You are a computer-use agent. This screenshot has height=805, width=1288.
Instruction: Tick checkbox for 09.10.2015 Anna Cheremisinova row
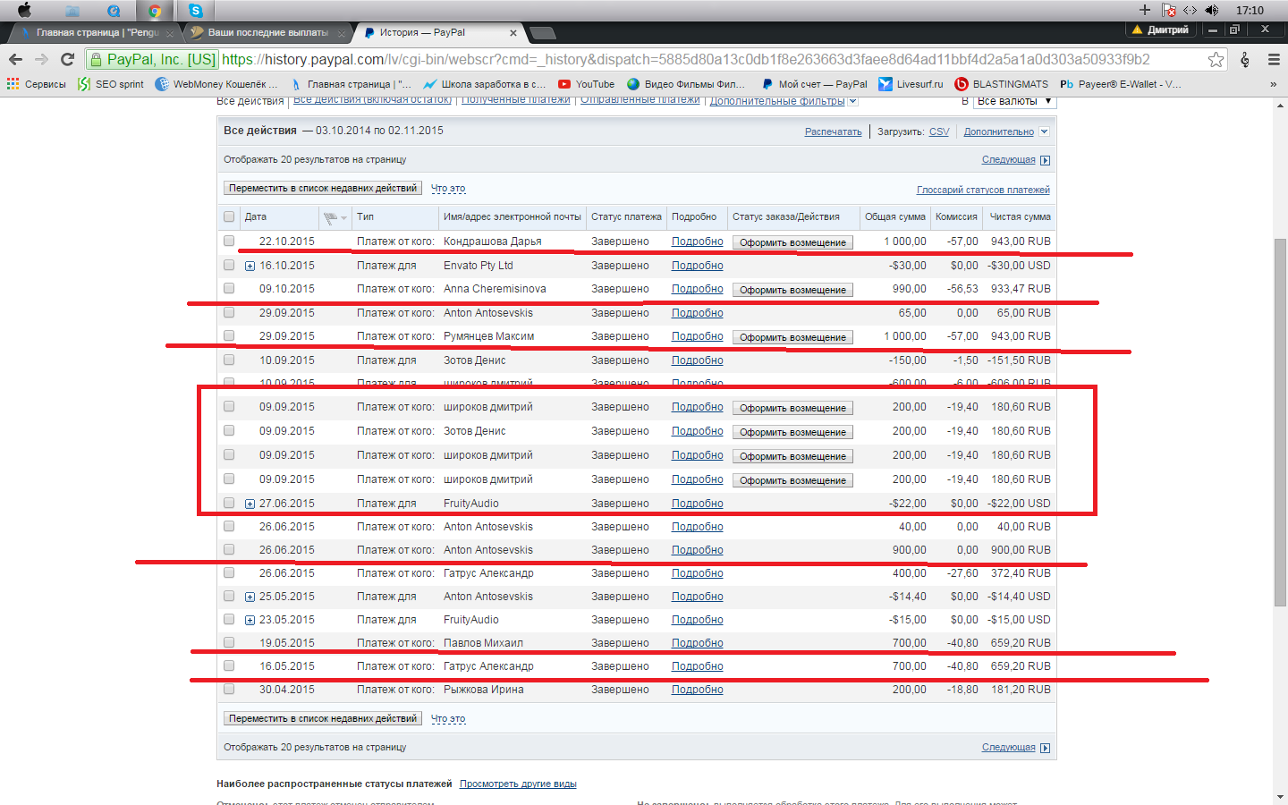coord(229,289)
